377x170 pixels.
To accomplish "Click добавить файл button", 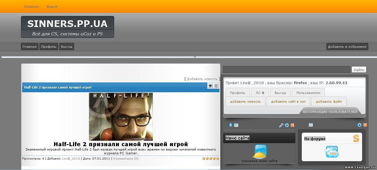I will point(329,102).
